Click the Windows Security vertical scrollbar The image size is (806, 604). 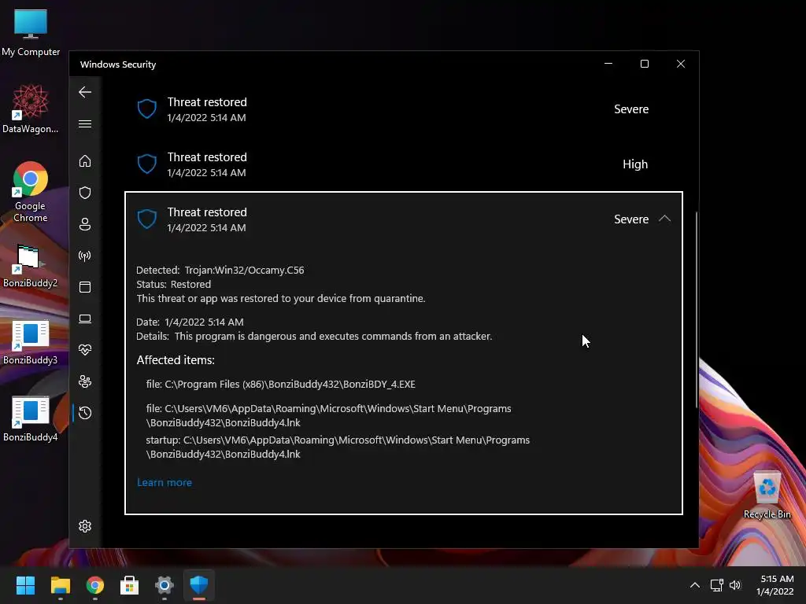coord(697,310)
